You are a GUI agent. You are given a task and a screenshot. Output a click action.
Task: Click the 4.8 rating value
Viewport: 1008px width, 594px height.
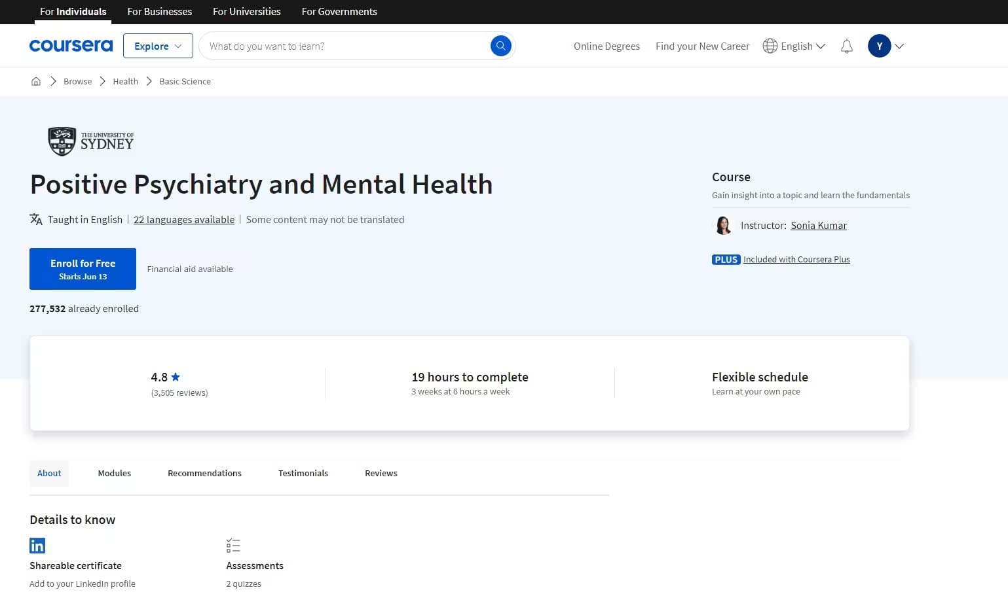[159, 377]
